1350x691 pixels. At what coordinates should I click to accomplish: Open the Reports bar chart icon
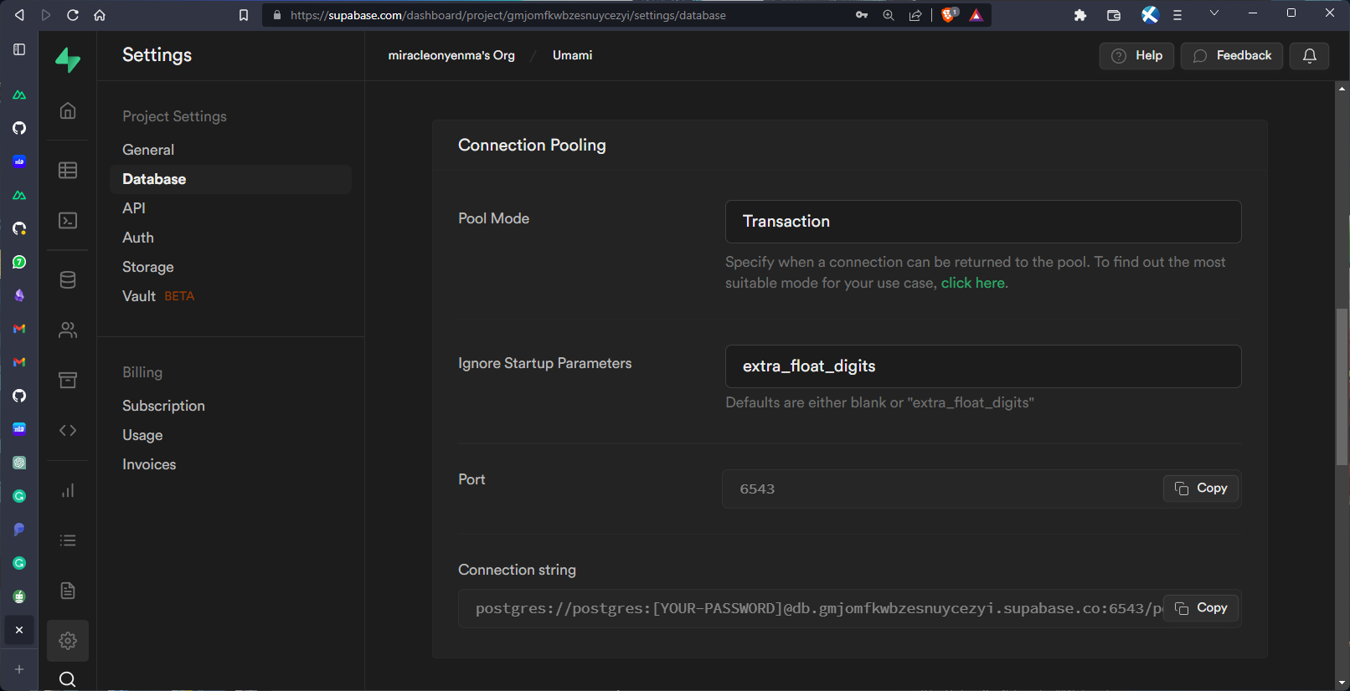[x=68, y=491]
